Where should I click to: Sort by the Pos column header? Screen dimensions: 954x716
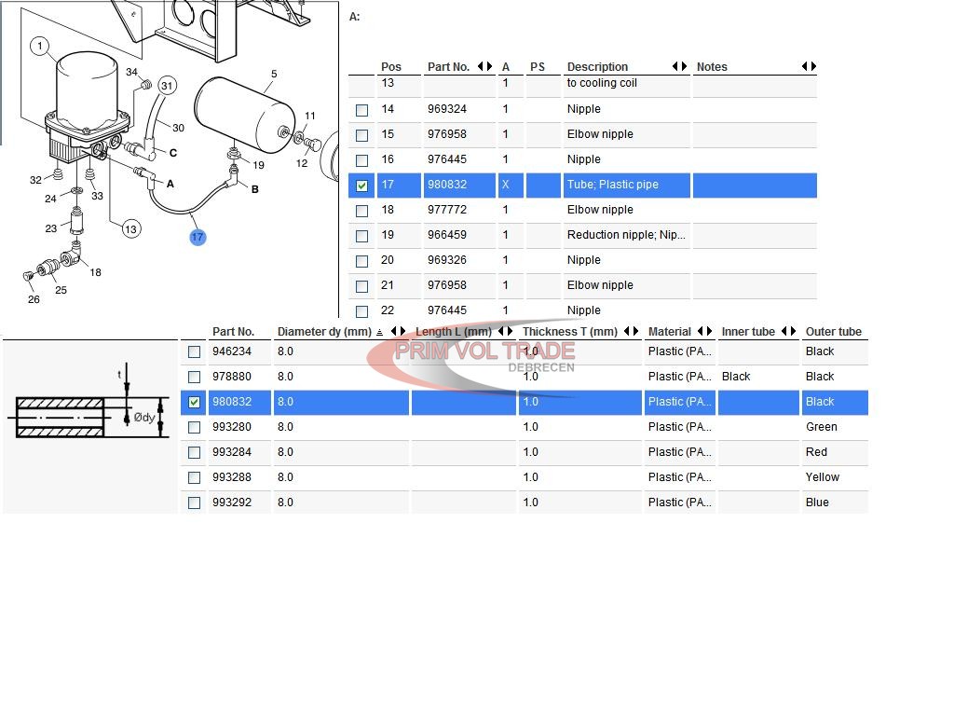click(x=391, y=66)
